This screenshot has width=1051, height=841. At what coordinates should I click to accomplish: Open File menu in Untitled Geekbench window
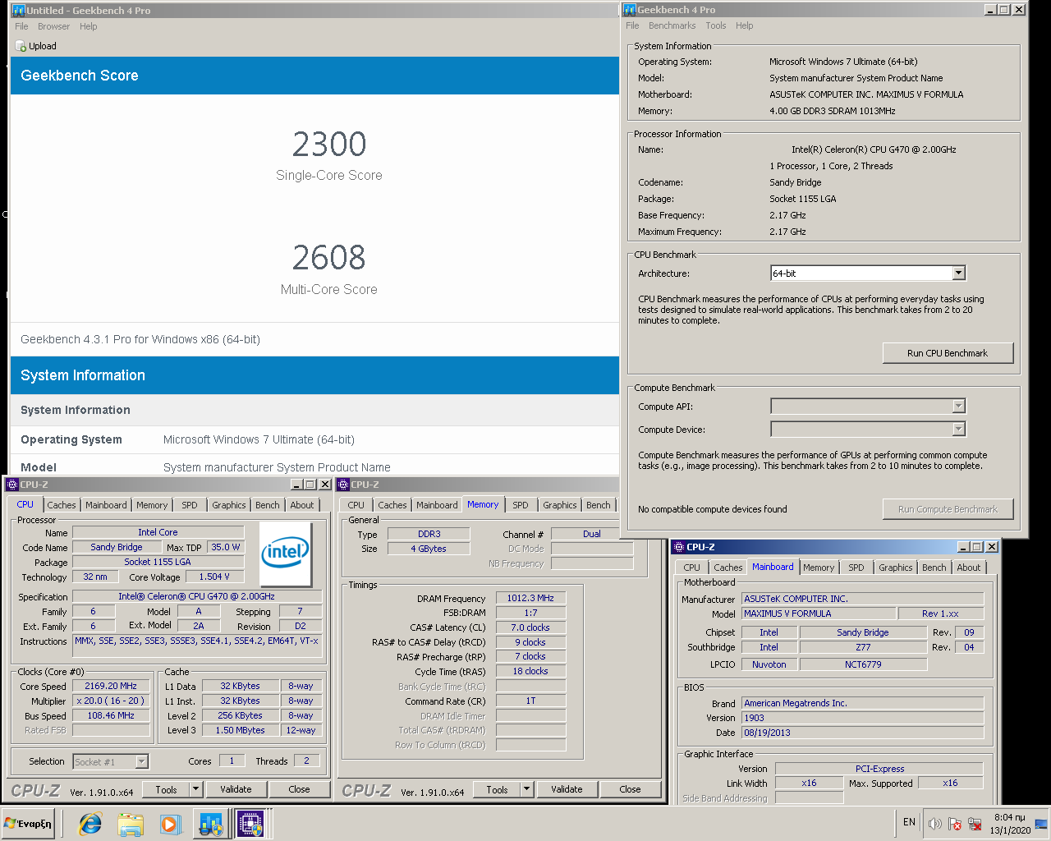[x=21, y=26]
